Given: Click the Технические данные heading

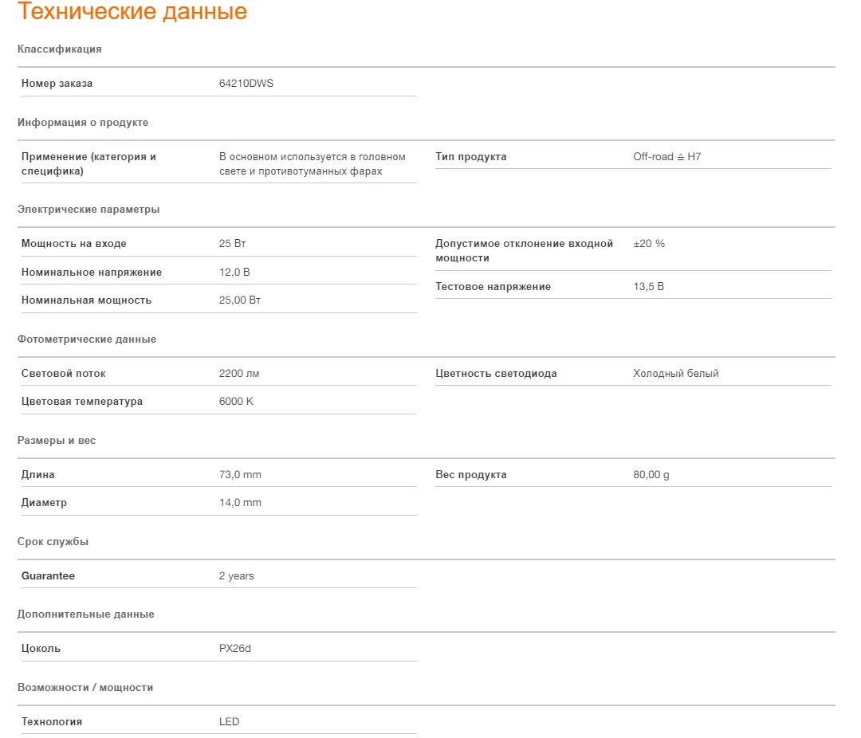Looking at the screenshot, I should click(132, 11).
